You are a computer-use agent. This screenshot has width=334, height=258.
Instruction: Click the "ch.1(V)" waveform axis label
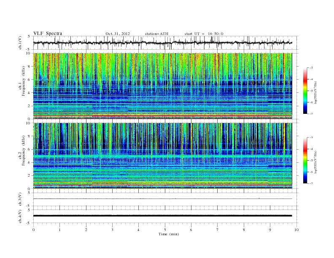point(20,43)
